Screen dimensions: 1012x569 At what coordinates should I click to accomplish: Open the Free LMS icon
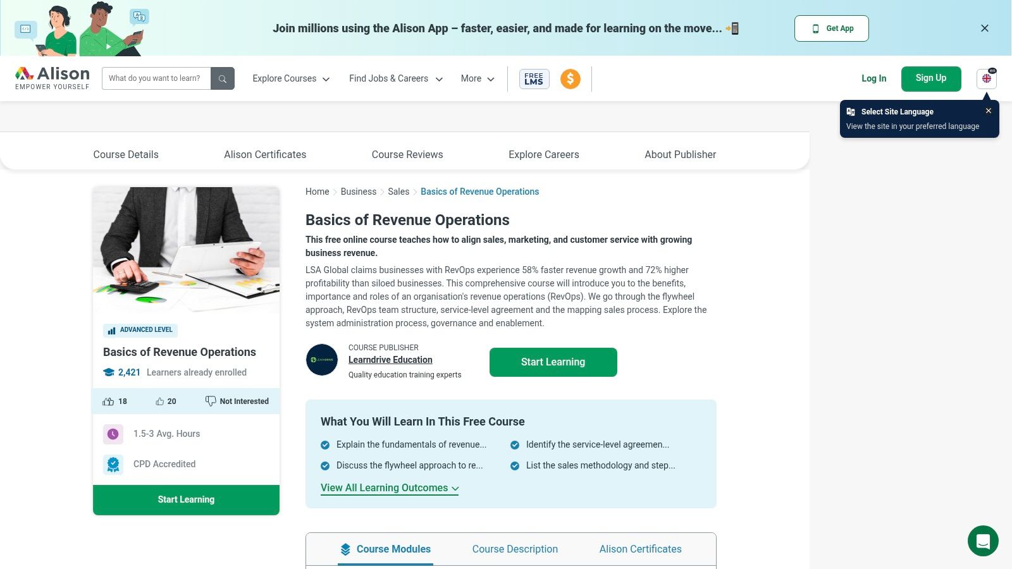(x=534, y=78)
